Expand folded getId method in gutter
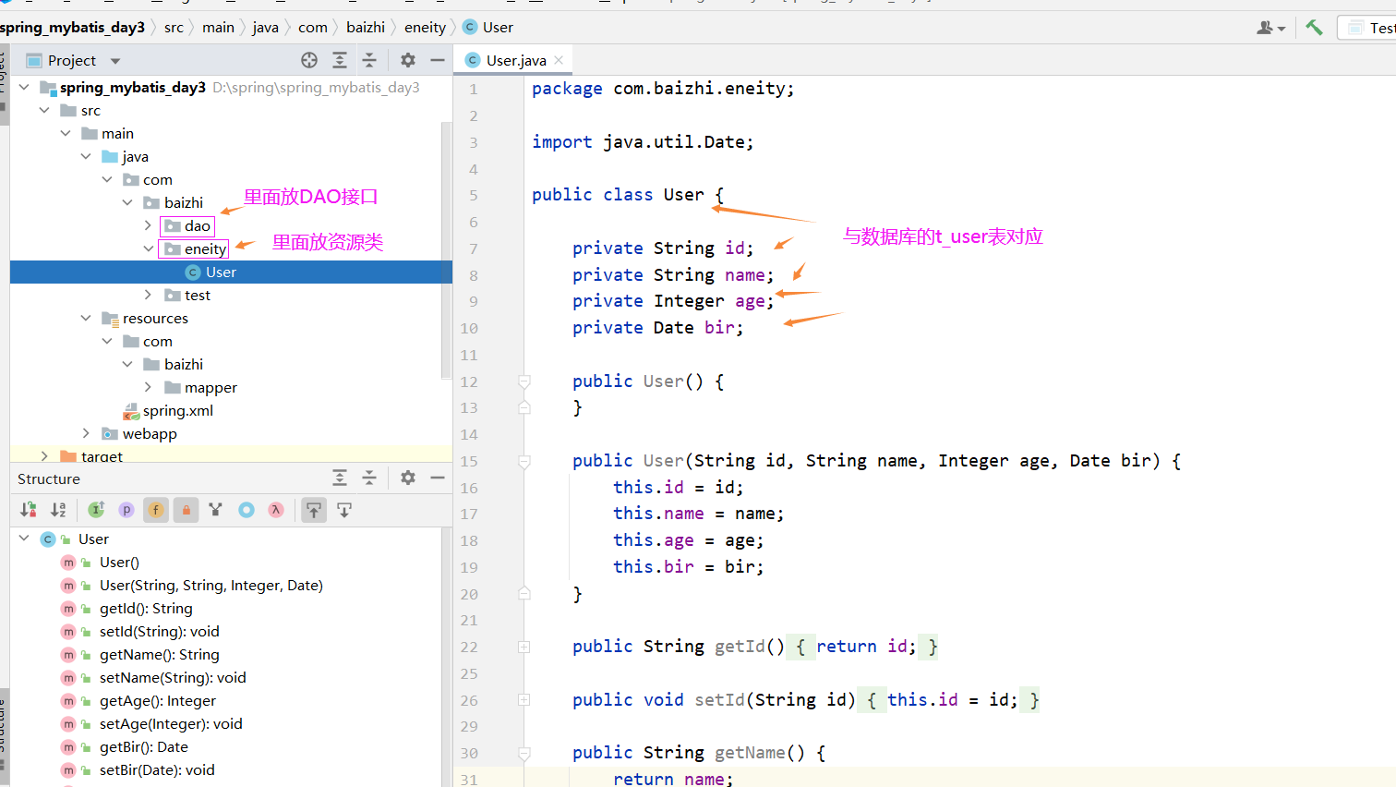The height and width of the screenshot is (787, 1396). pyautogui.click(x=523, y=647)
